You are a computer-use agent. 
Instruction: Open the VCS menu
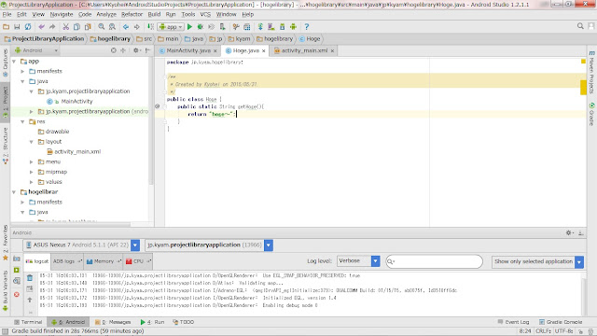pos(205,15)
